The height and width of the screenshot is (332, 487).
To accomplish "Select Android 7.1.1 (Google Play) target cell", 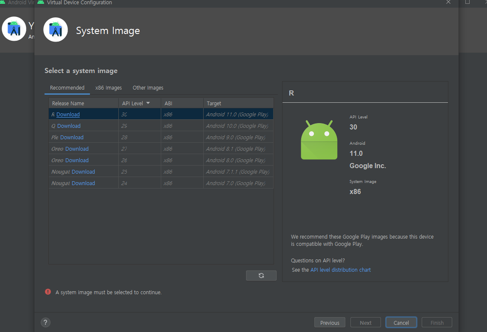I will click(x=238, y=172).
